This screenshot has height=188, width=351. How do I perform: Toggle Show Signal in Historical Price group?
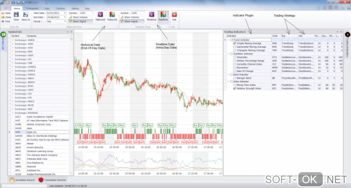pyautogui.click(x=80, y=21)
